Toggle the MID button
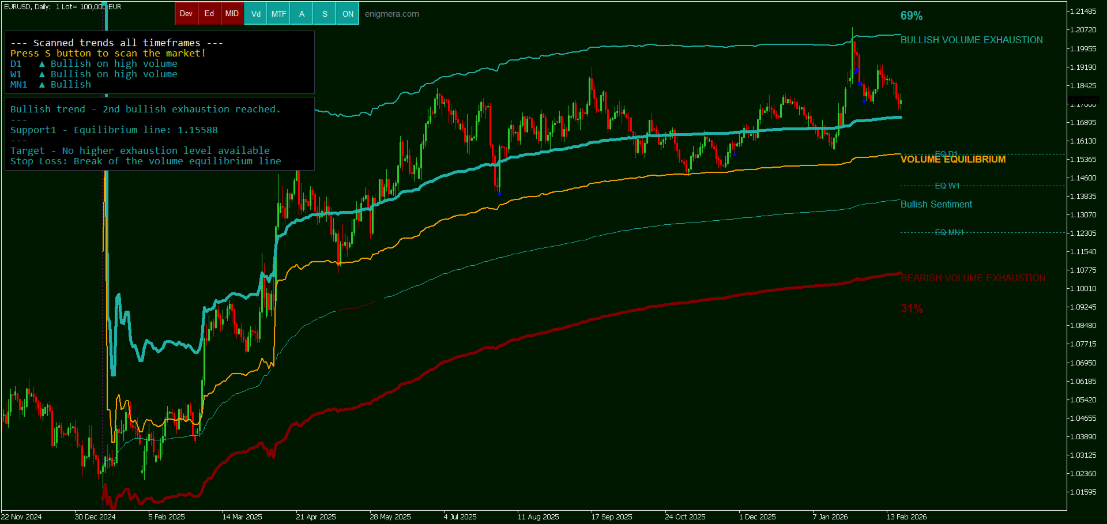Viewport: 1107px width, 524px height. [232, 14]
